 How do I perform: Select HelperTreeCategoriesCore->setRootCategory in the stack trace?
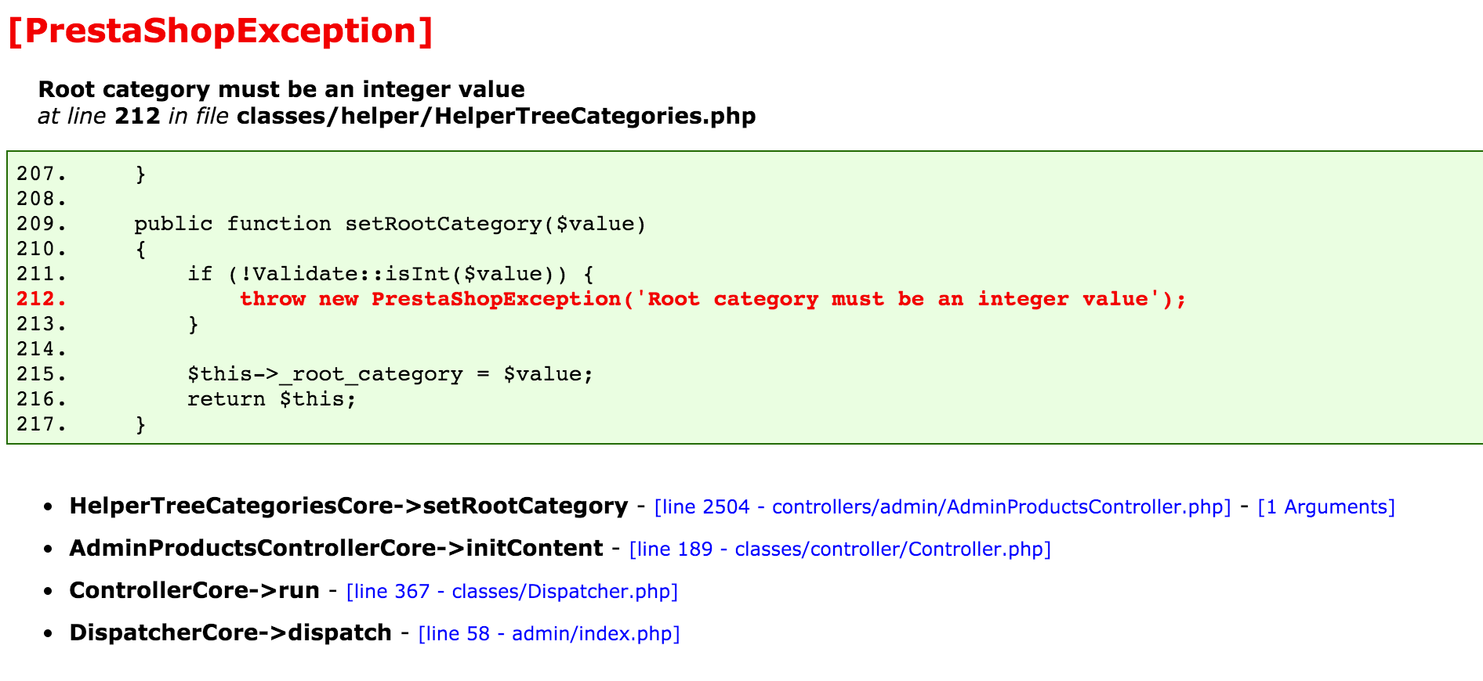tap(349, 506)
